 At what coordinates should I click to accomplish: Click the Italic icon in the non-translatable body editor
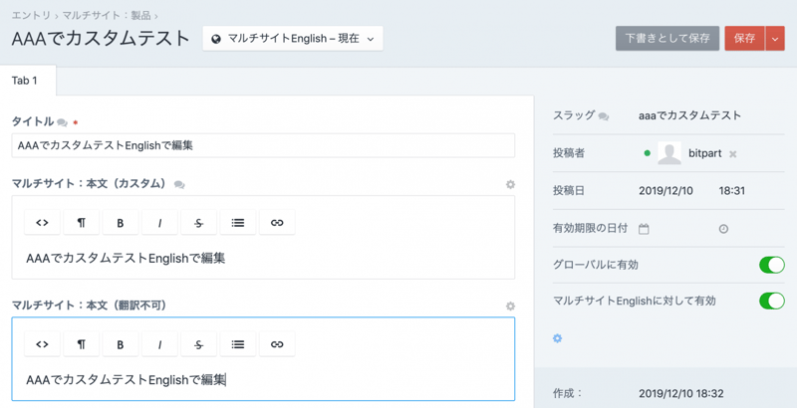[x=159, y=344]
